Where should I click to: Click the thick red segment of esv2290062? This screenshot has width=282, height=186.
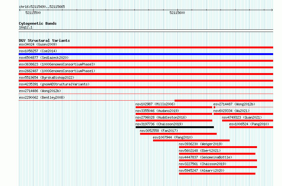(x=224, y=101)
